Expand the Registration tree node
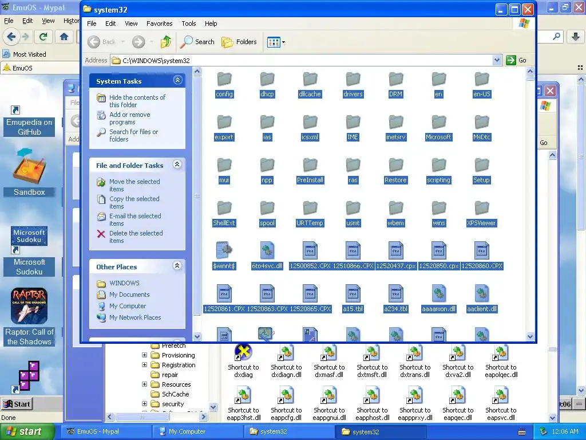 click(144, 364)
